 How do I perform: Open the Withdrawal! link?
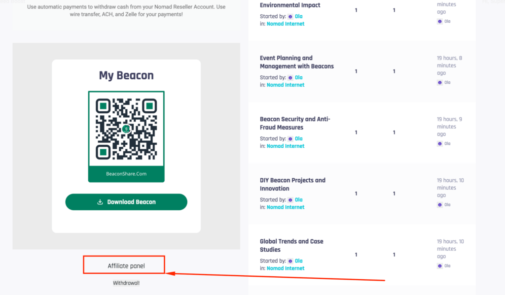126,283
